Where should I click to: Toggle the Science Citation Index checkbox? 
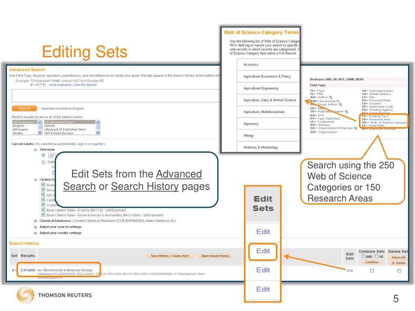(x=43, y=185)
